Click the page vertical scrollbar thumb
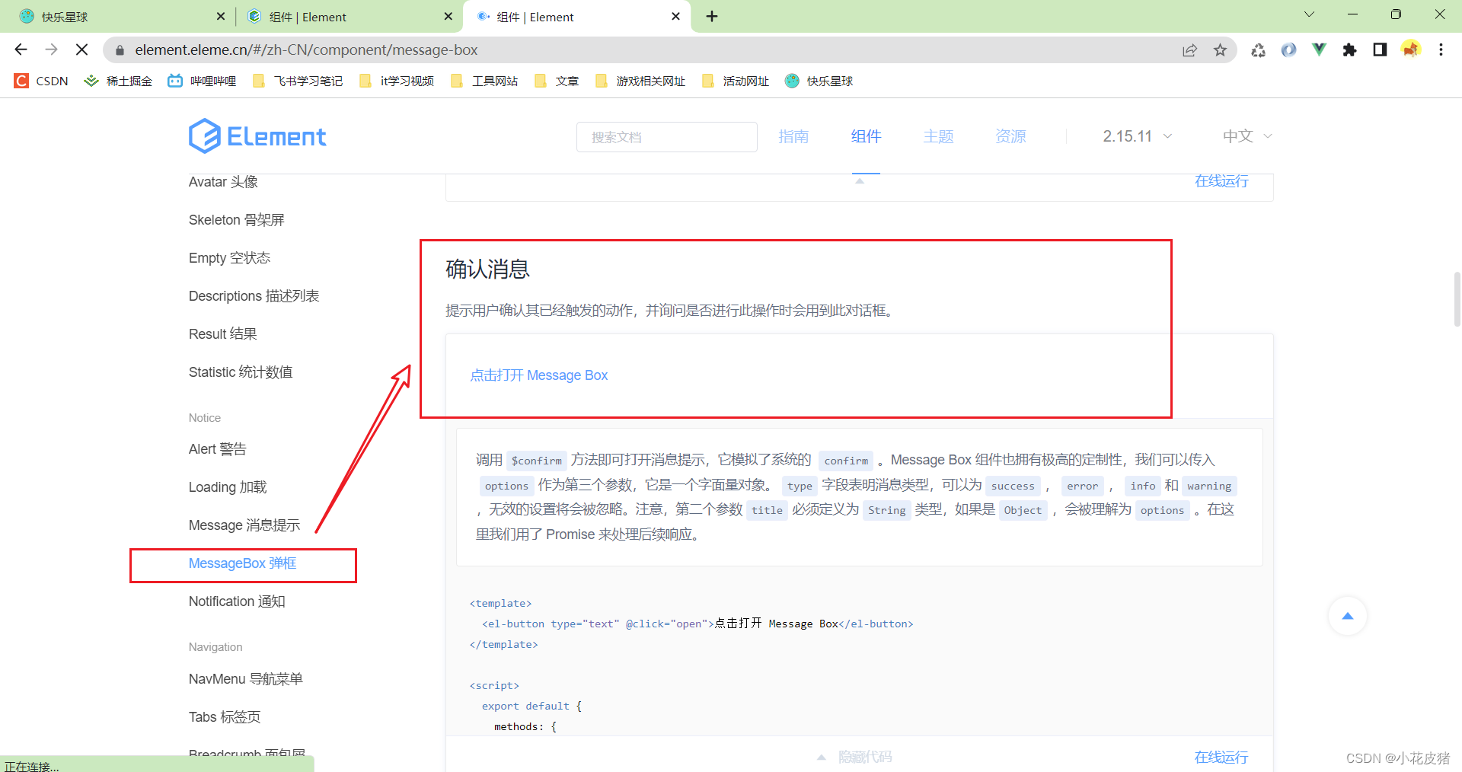 (x=1457, y=299)
